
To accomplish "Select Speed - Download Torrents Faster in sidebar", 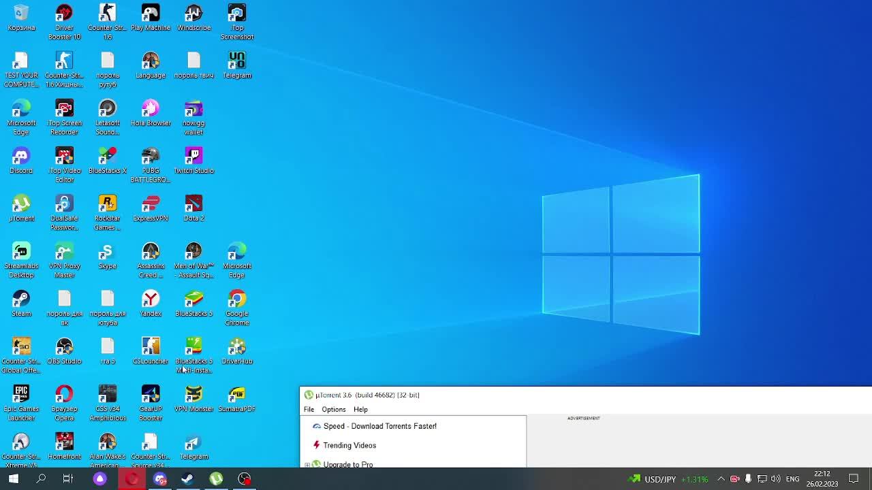I will click(x=380, y=426).
